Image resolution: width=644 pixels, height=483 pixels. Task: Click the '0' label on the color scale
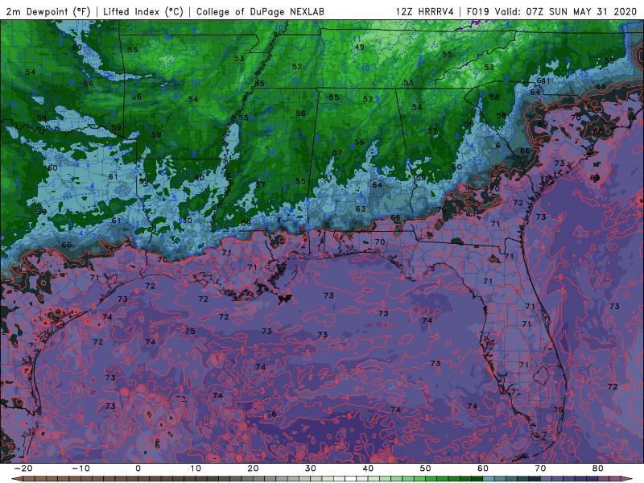click(x=138, y=469)
